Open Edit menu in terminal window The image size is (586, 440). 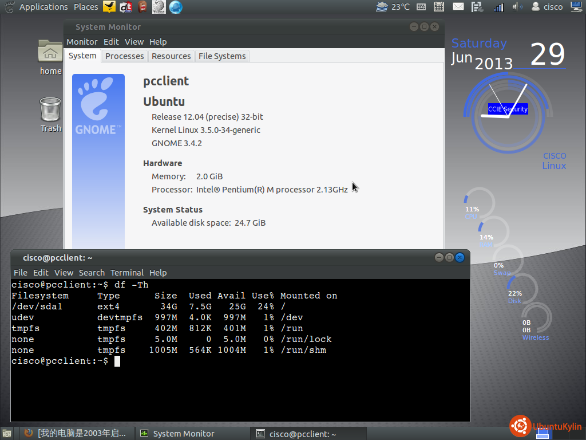point(41,273)
